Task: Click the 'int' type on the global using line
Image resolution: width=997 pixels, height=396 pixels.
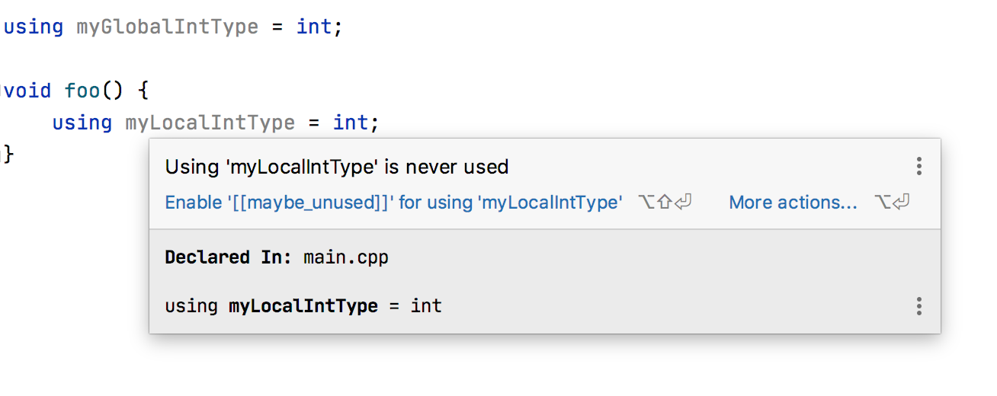Action: [314, 27]
